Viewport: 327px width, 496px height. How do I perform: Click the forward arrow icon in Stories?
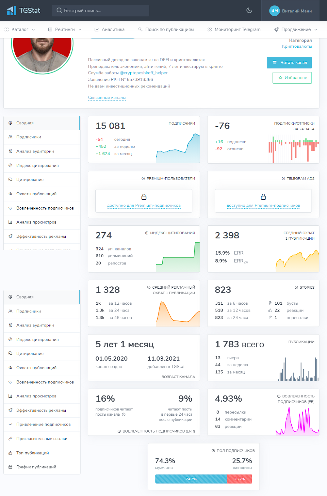(270, 317)
